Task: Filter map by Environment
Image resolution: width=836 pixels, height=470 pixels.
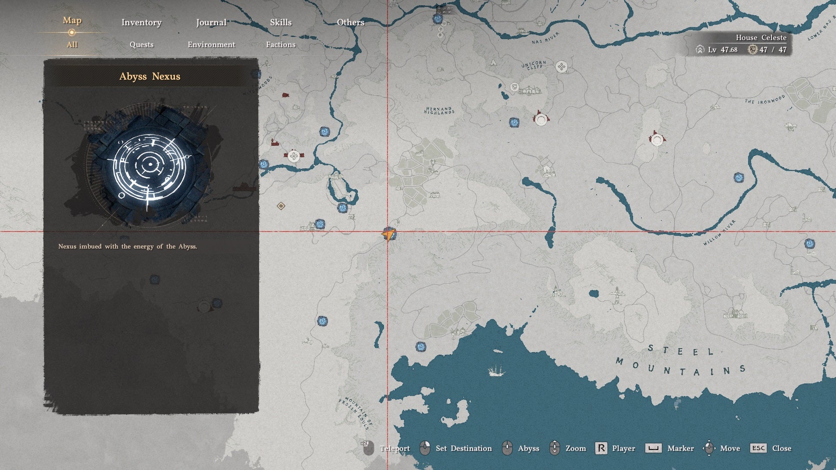Action: coord(211,44)
